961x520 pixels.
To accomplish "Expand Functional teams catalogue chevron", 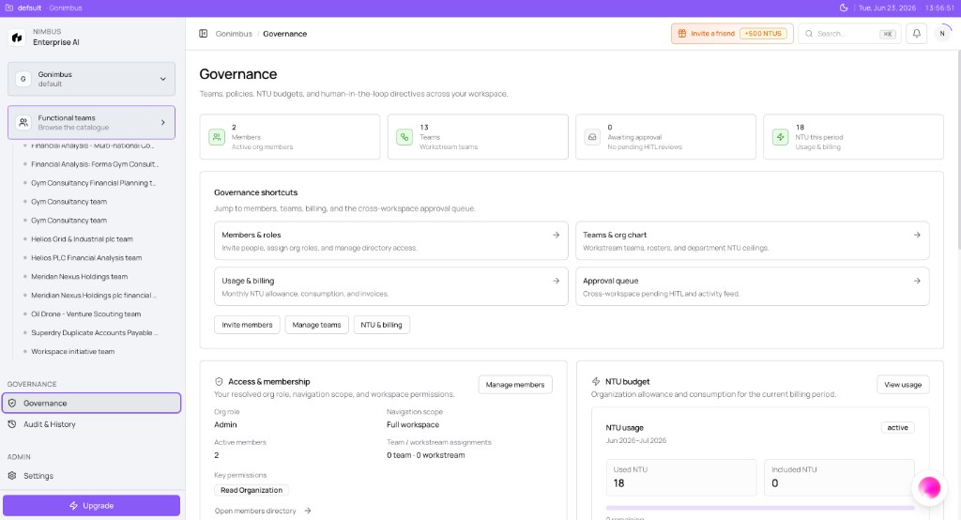I will [163, 123].
